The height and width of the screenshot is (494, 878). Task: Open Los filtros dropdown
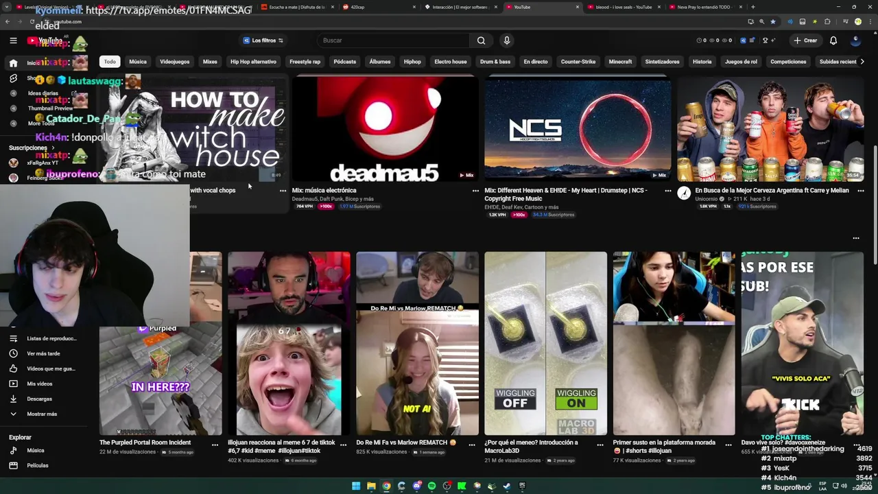(263, 40)
